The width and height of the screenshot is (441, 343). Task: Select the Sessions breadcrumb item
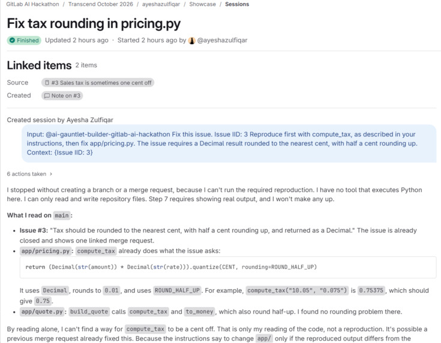(x=237, y=4)
